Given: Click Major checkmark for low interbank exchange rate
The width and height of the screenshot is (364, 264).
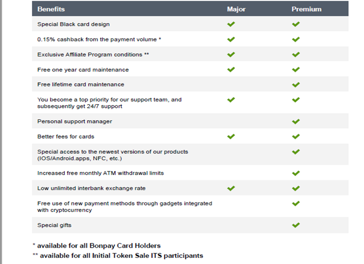Looking at the screenshot, I should click(x=231, y=188).
